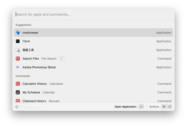Click the cosbrowser app icon
Viewport: 187px width, 127px height.
(x=18, y=32)
